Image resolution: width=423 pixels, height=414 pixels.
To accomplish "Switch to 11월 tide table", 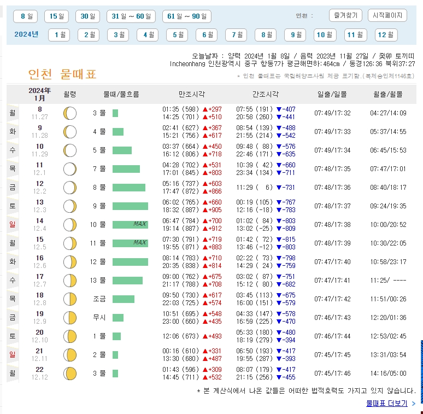I will click(356, 35).
